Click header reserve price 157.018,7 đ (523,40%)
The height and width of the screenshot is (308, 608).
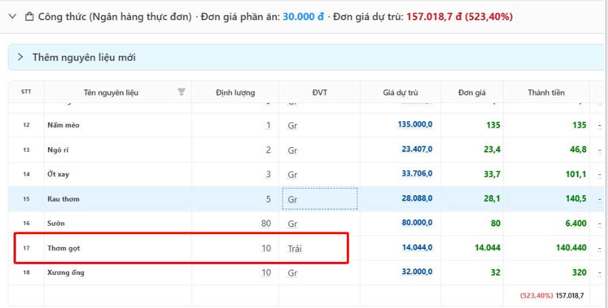click(x=459, y=17)
